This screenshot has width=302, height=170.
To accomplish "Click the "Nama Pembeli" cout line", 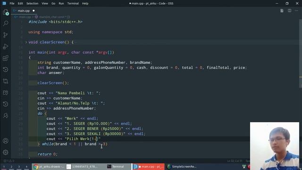I will click(x=69, y=93).
